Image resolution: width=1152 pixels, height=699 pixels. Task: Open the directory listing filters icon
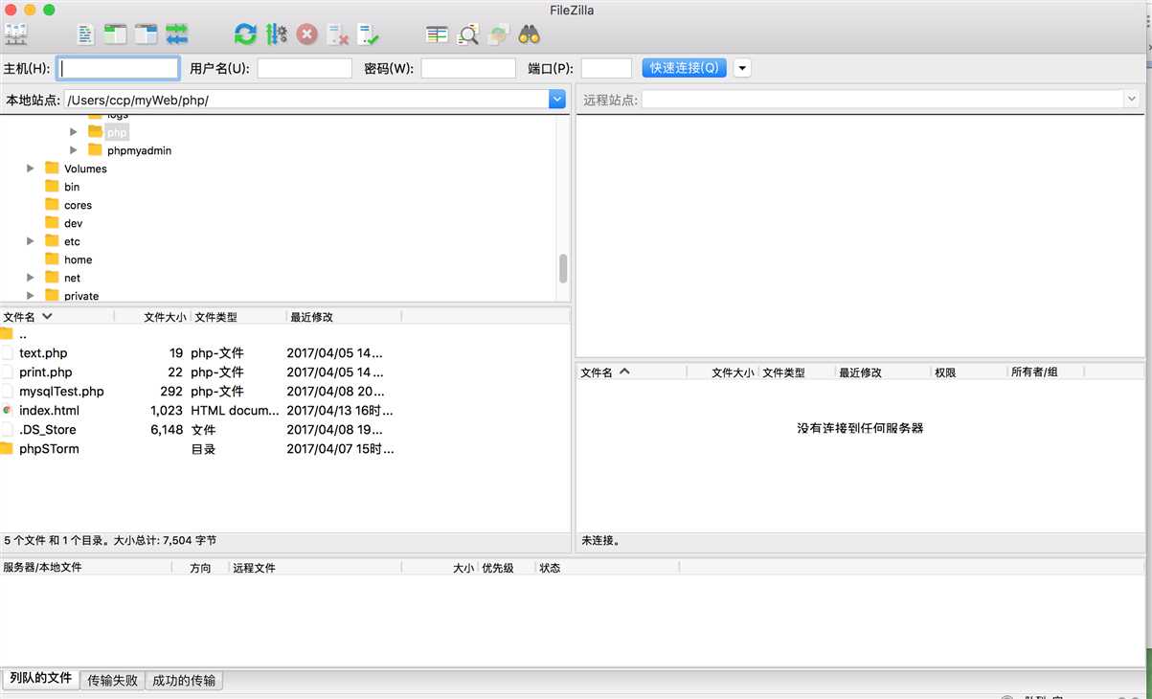point(438,35)
